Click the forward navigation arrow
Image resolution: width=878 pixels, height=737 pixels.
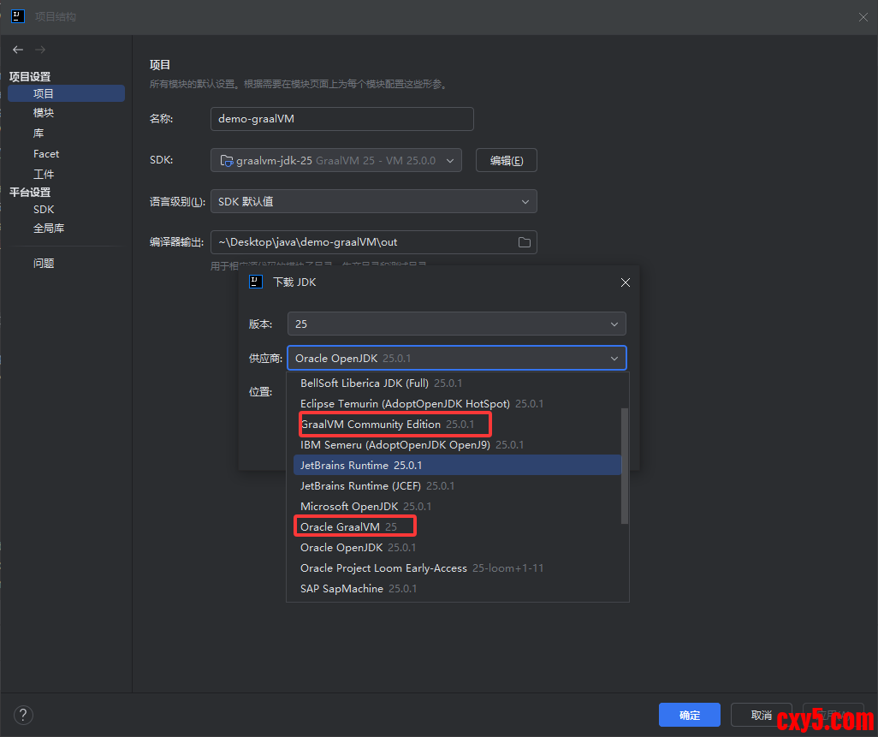pos(40,51)
